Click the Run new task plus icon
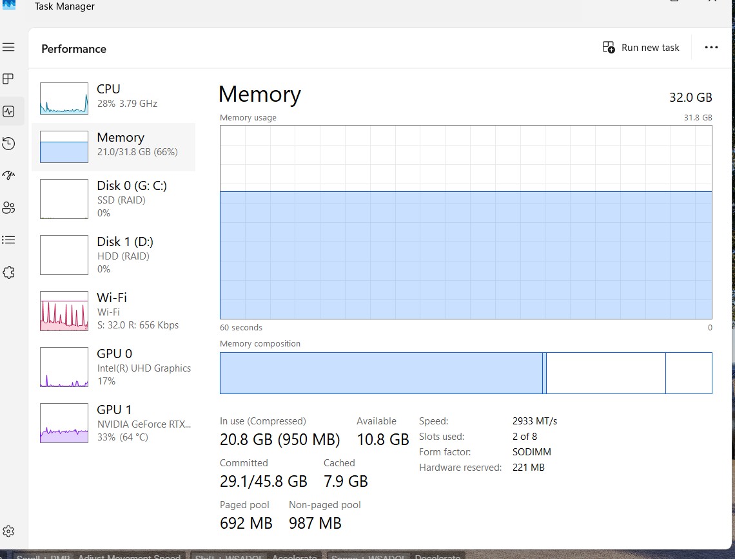This screenshot has width=735, height=559. (x=609, y=47)
